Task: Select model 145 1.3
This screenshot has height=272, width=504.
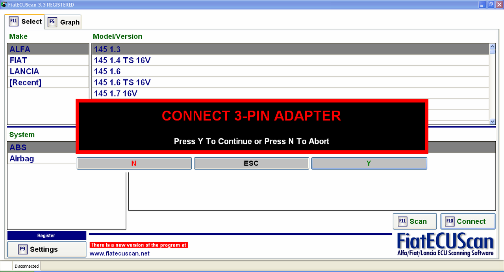Action: click(x=291, y=49)
